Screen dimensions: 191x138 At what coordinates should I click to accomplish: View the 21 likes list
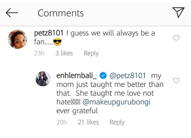(x=88, y=122)
